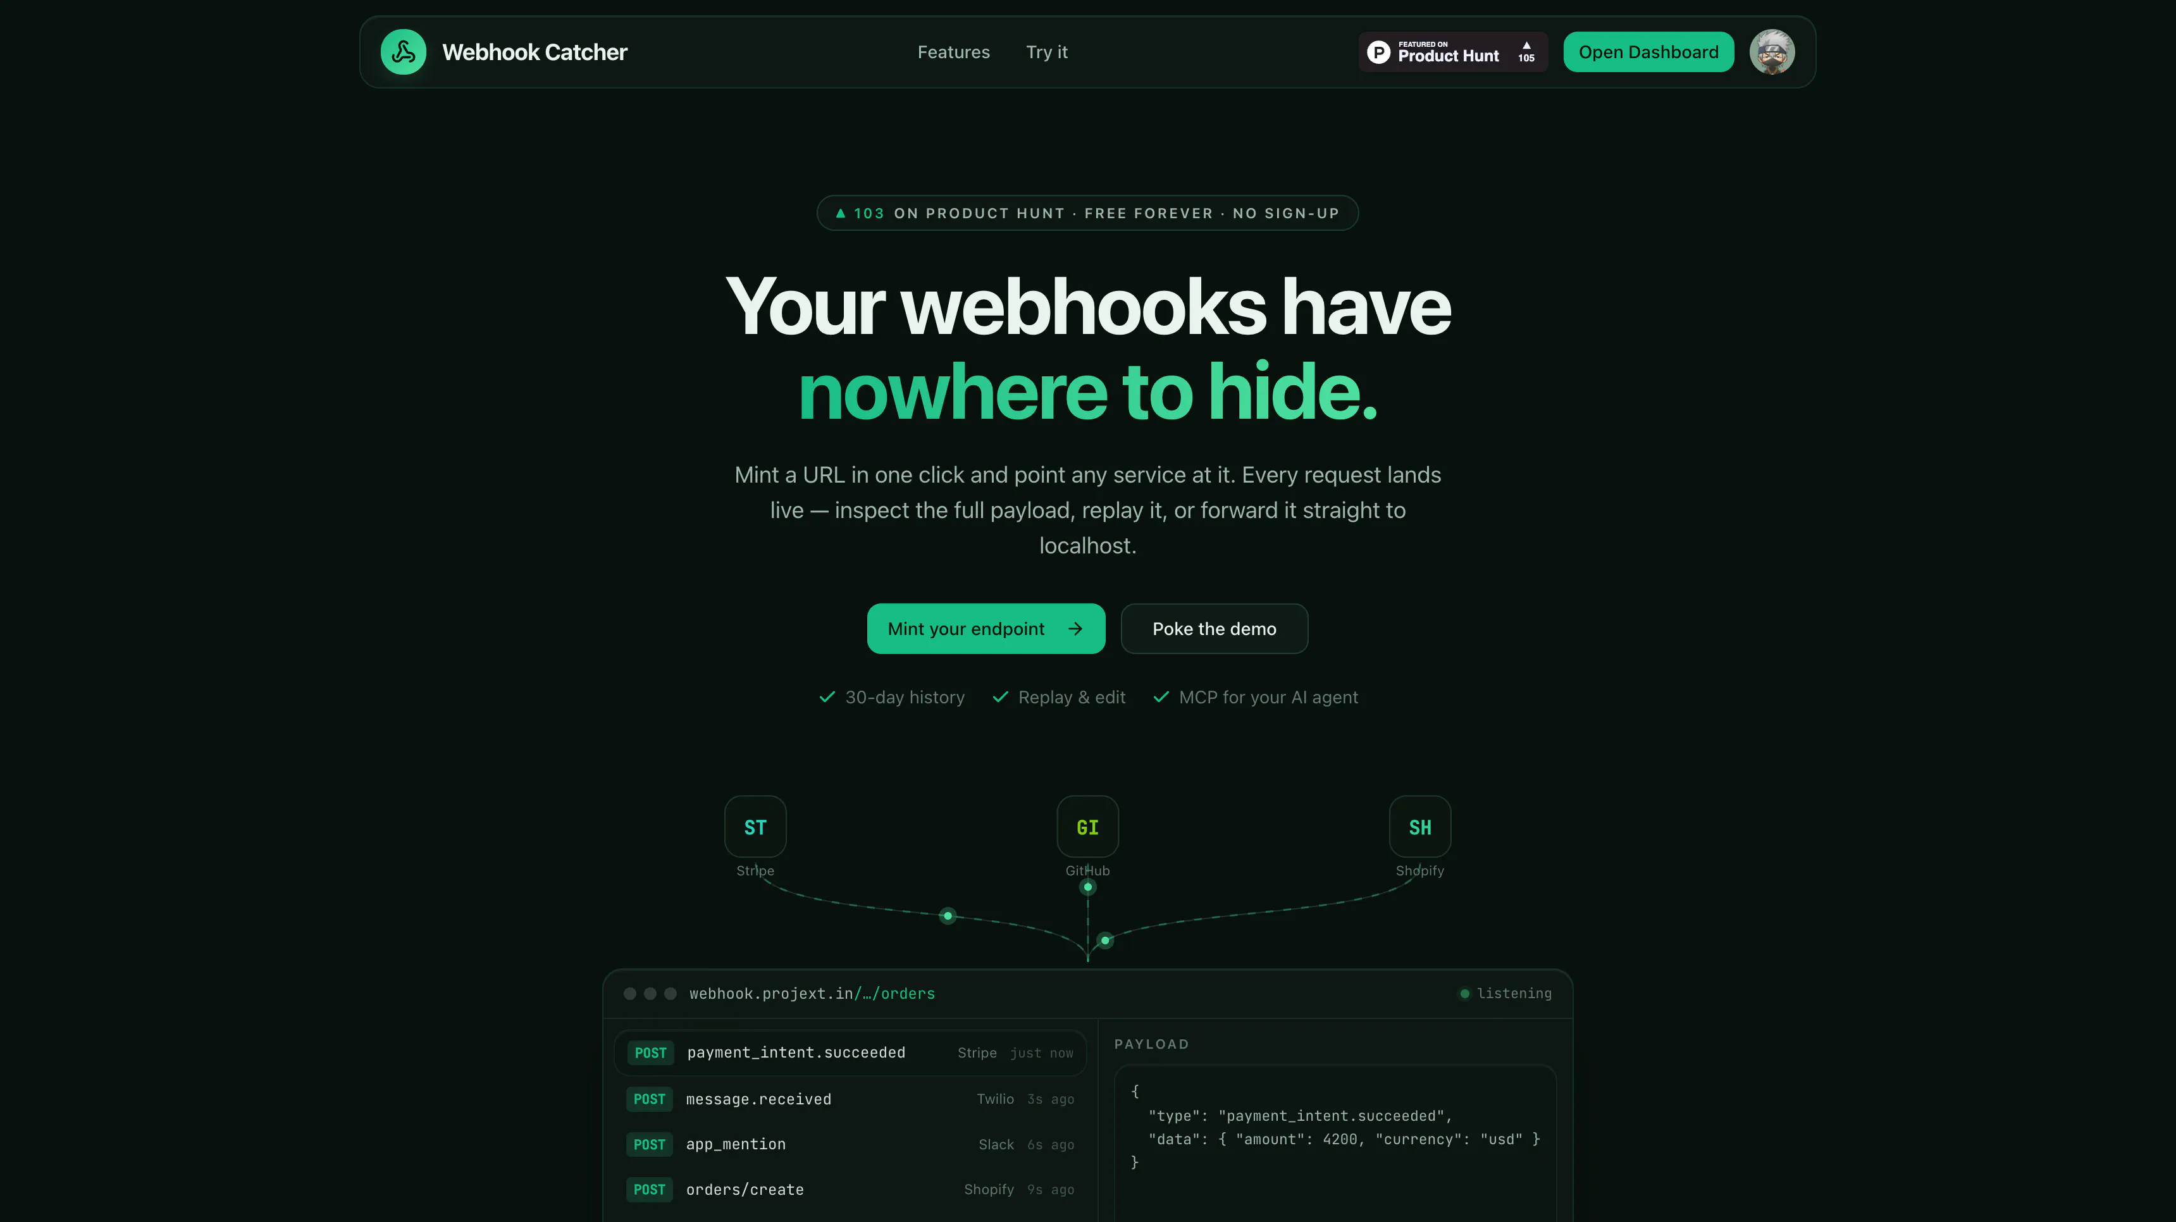
Task: Go to the Features nav item
Action: pos(954,51)
